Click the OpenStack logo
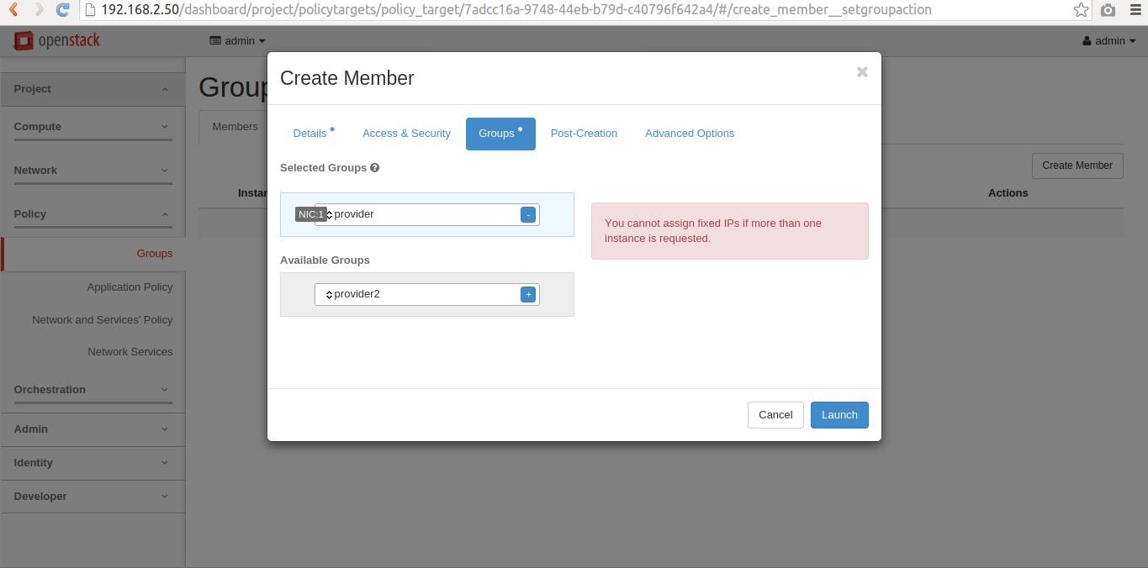Viewport: 1148px width, 568px height. tap(57, 41)
